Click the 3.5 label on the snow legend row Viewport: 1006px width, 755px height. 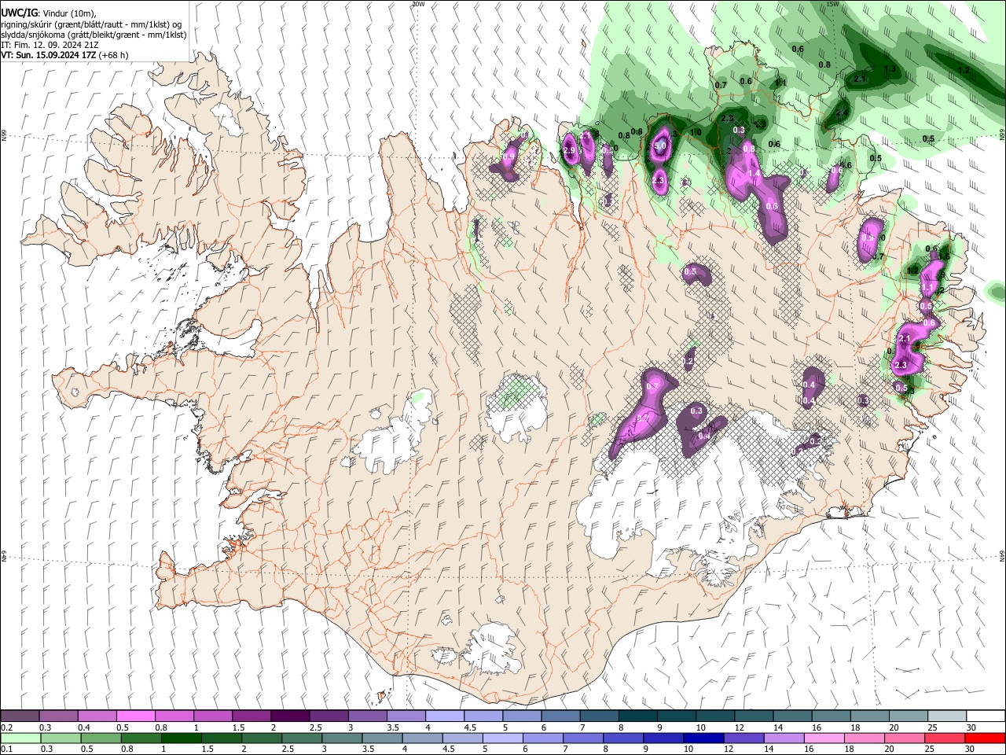point(393,727)
